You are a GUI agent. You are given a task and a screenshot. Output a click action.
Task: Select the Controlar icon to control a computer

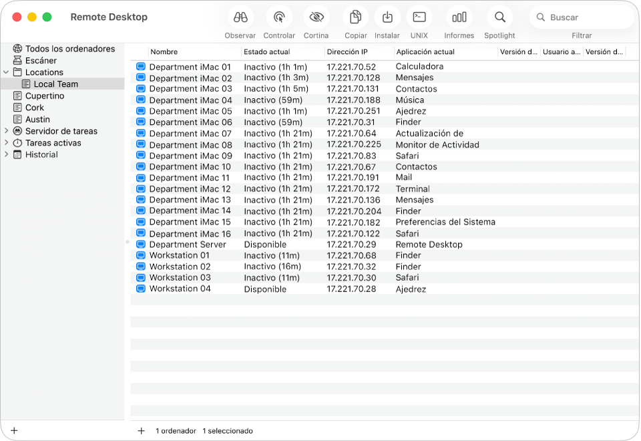(278, 17)
